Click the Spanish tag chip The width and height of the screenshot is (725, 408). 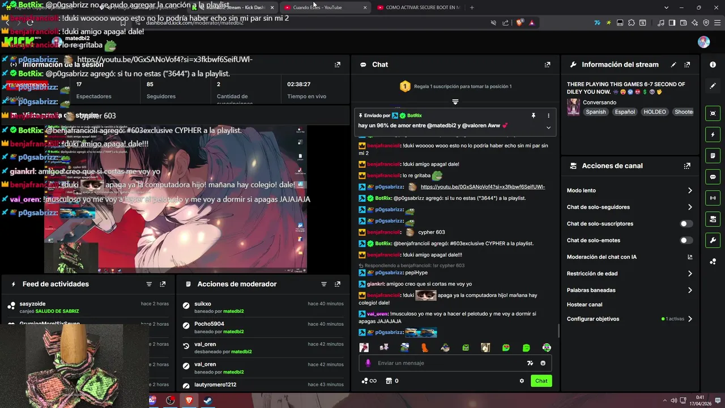pyautogui.click(x=596, y=112)
